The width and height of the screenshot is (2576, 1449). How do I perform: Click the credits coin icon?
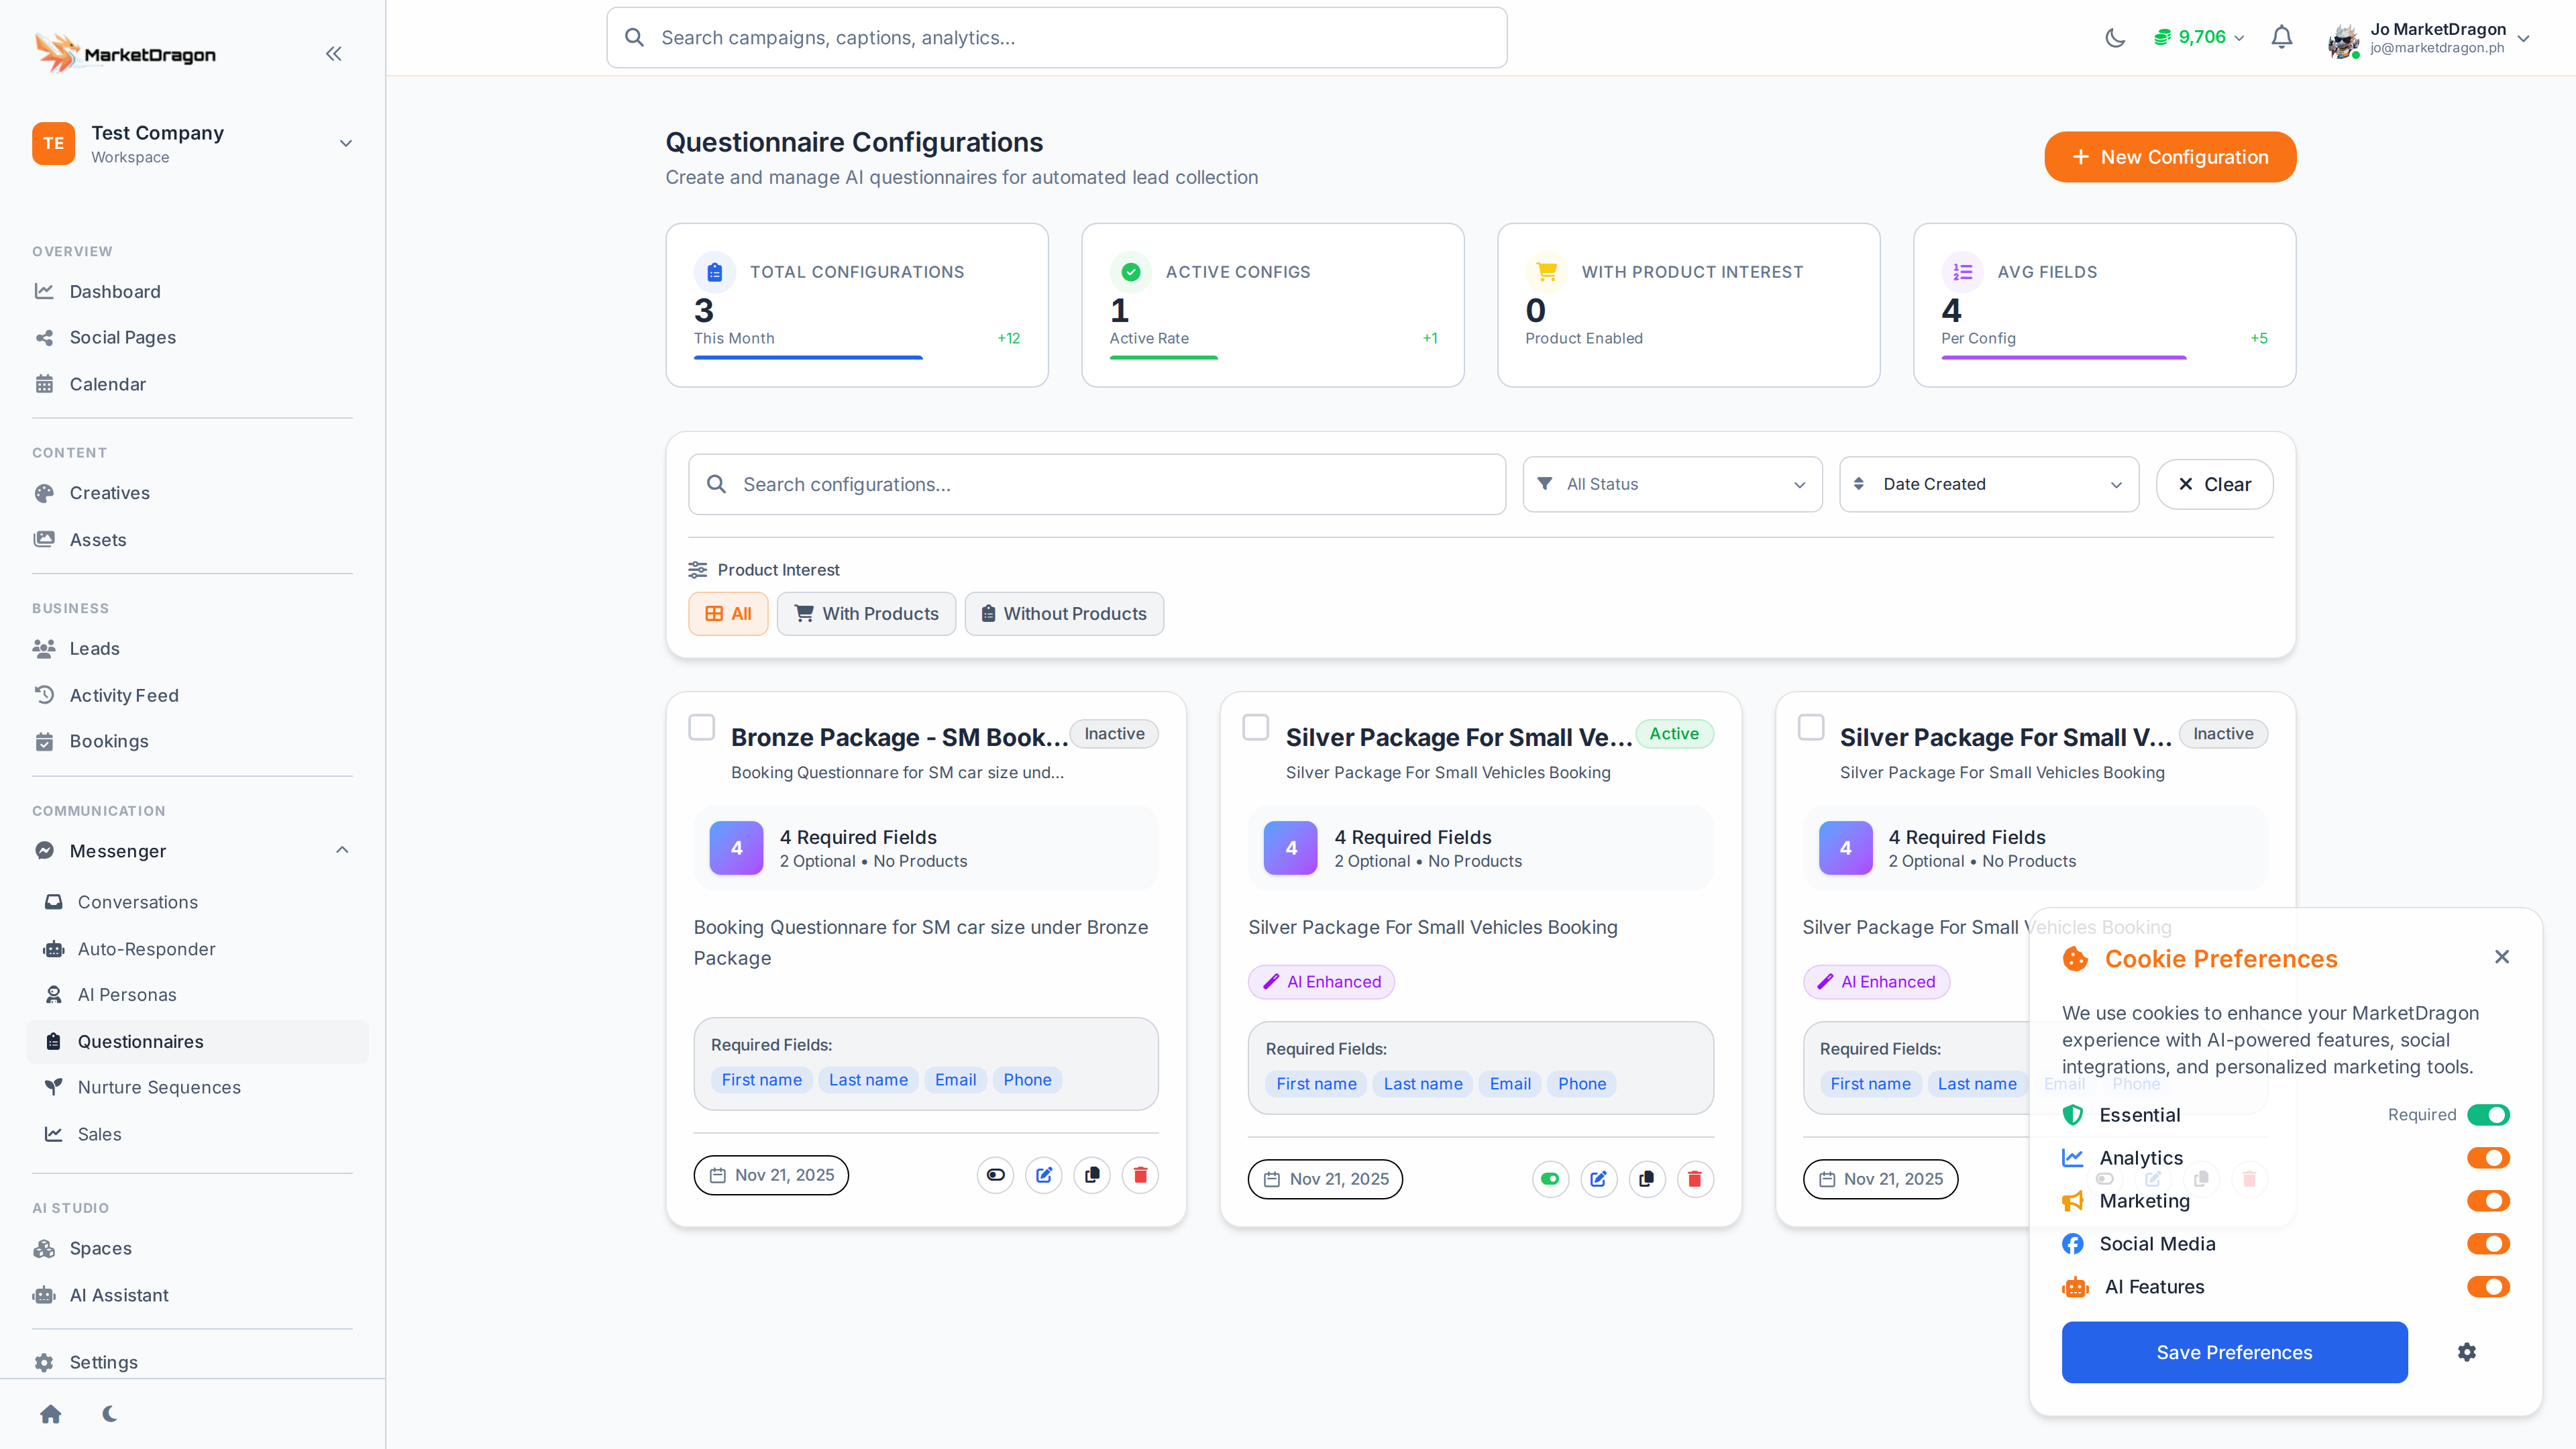(x=2162, y=38)
